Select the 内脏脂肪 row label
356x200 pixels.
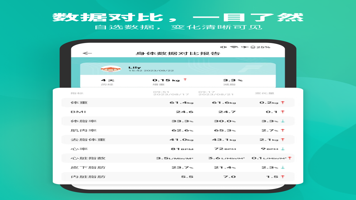[88, 177]
